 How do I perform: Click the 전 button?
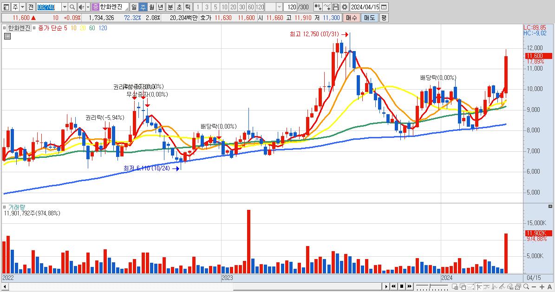[31, 6]
